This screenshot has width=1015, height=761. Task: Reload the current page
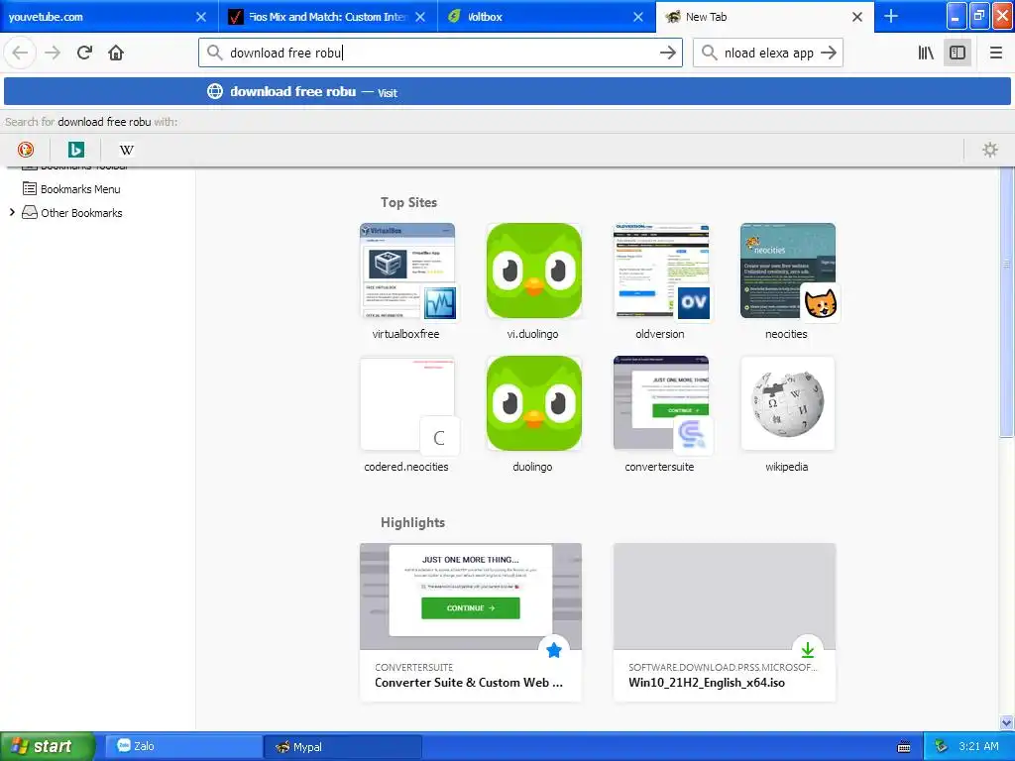84,53
